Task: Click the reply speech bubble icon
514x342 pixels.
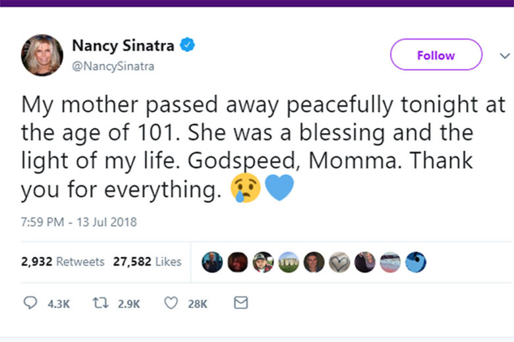Action: 30,303
